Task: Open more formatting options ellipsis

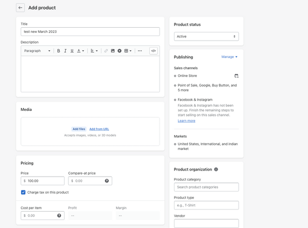Action: point(140,51)
